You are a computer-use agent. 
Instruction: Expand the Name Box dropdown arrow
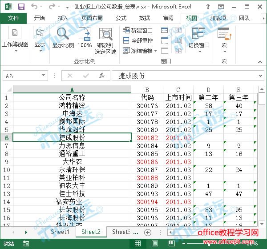(x=43, y=76)
